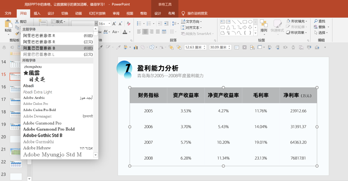
Task: Toggle justify text alignment
Action: [x=158, y=32]
